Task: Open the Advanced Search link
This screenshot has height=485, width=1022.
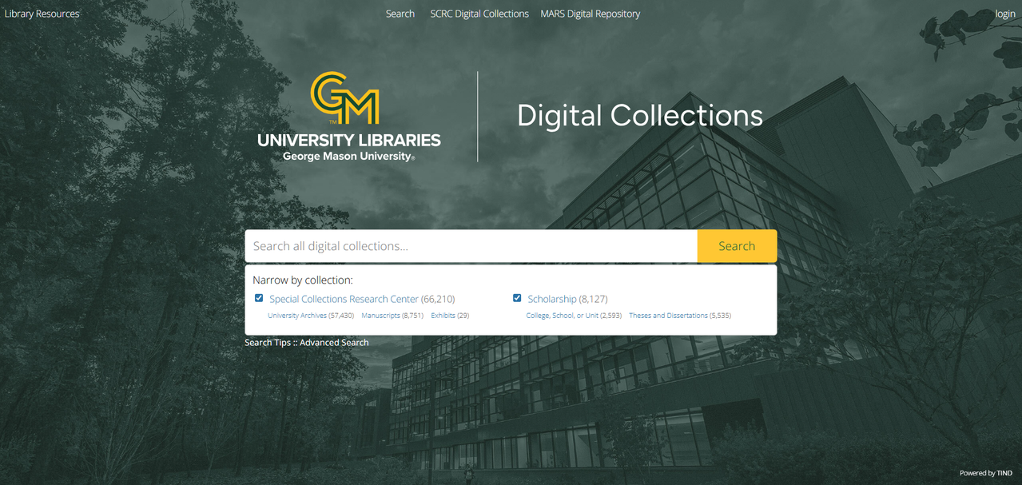Action: click(334, 343)
